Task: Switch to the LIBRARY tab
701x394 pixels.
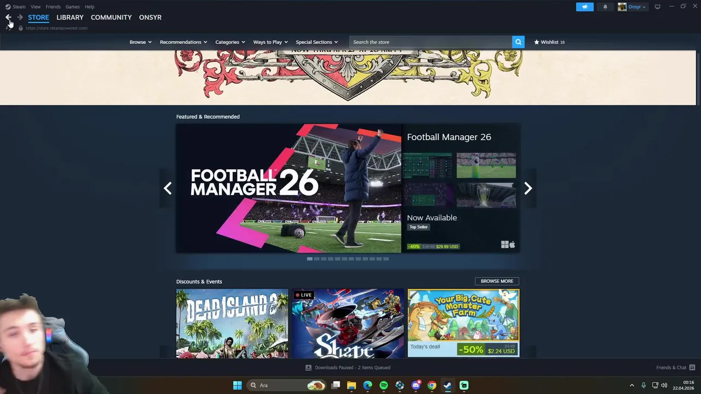Action: pyautogui.click(x=70, y=18)
